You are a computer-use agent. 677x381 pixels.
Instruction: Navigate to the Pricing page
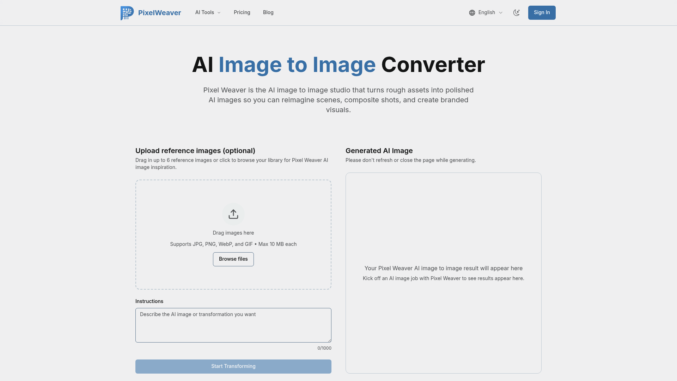tap(242, 12)
